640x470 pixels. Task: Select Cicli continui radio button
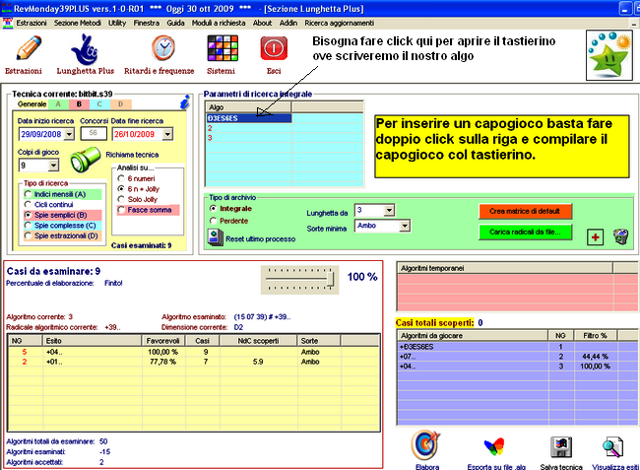28,204
